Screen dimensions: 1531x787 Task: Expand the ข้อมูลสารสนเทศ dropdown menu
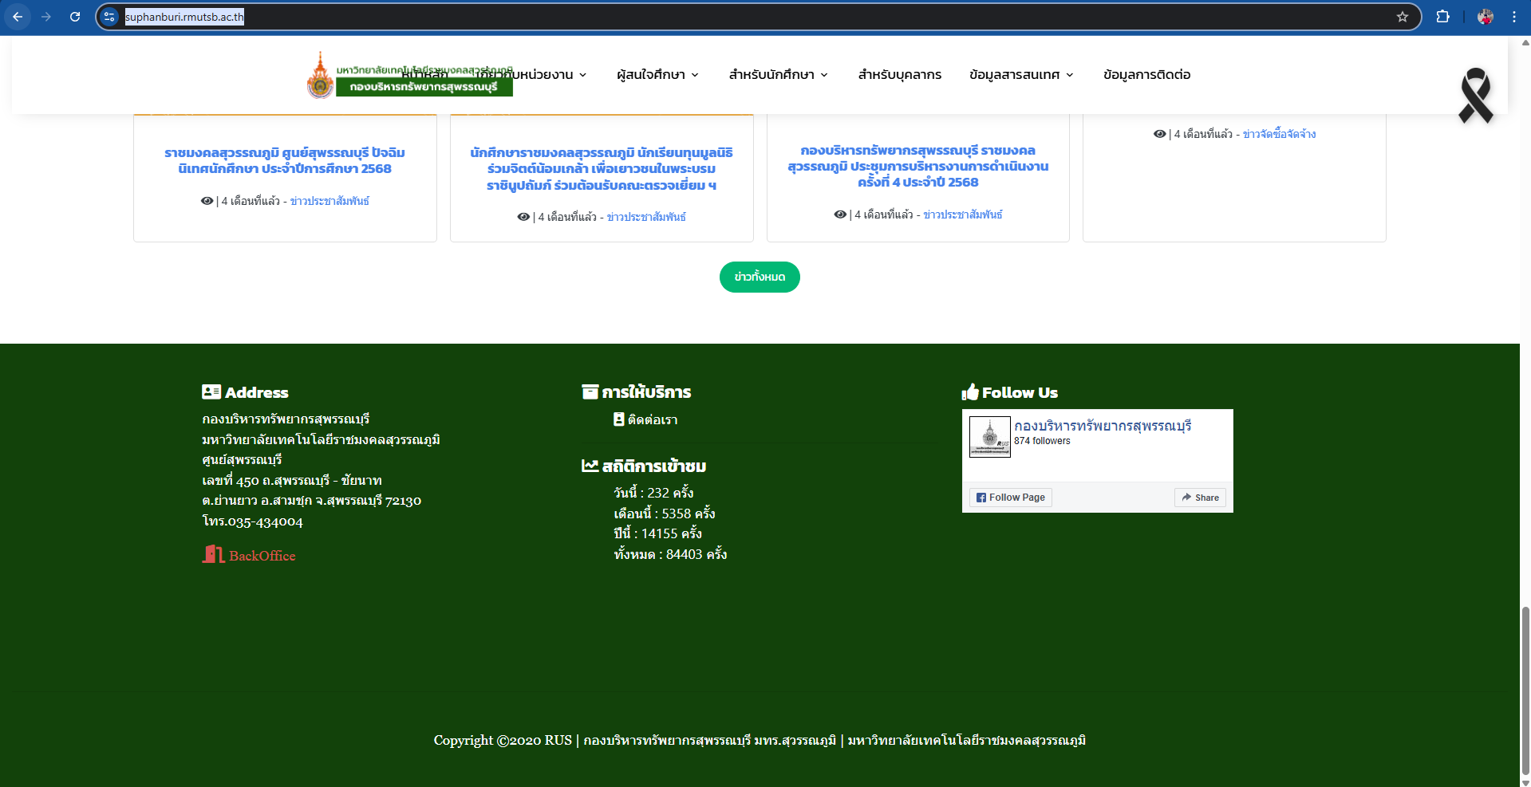click(x=1021, y=75)
